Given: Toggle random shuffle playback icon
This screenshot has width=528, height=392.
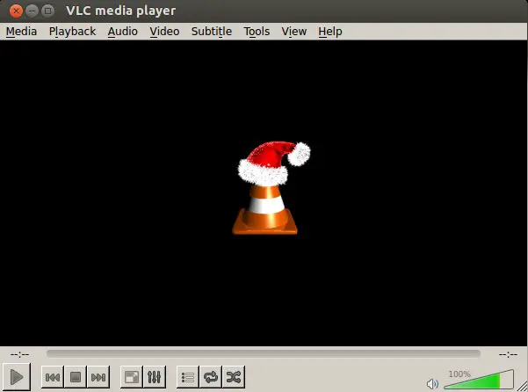Looking at the screenshot, I should coord(234,377).
